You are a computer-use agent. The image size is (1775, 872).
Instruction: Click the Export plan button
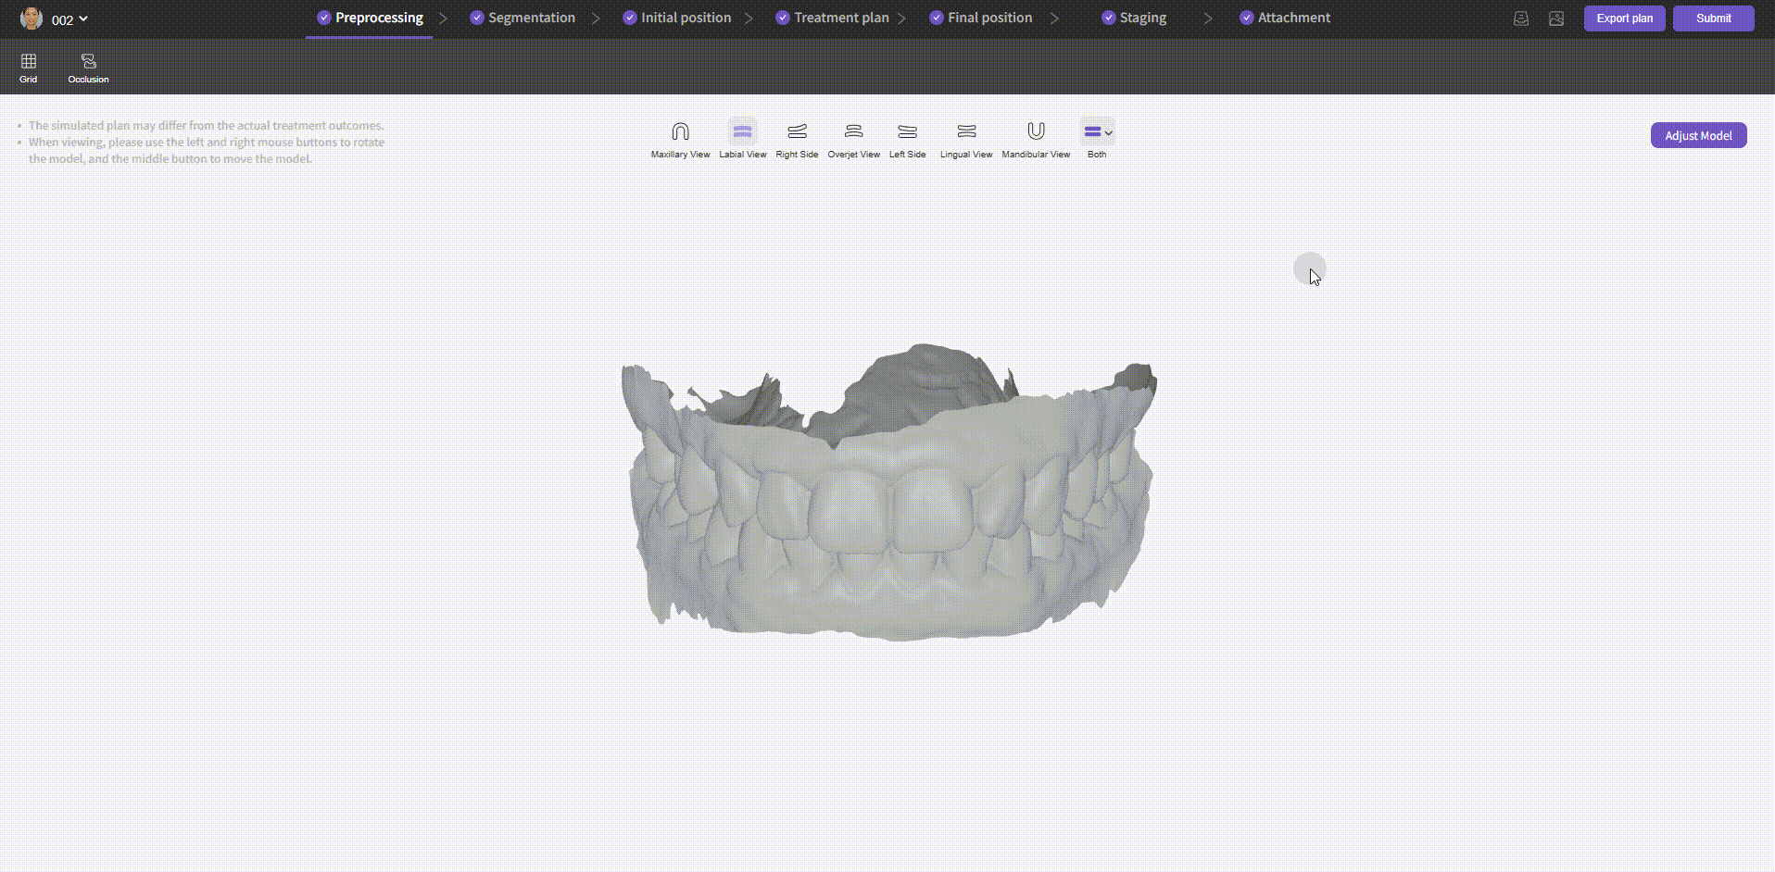pyautogui.click(x=1624, y=19)
